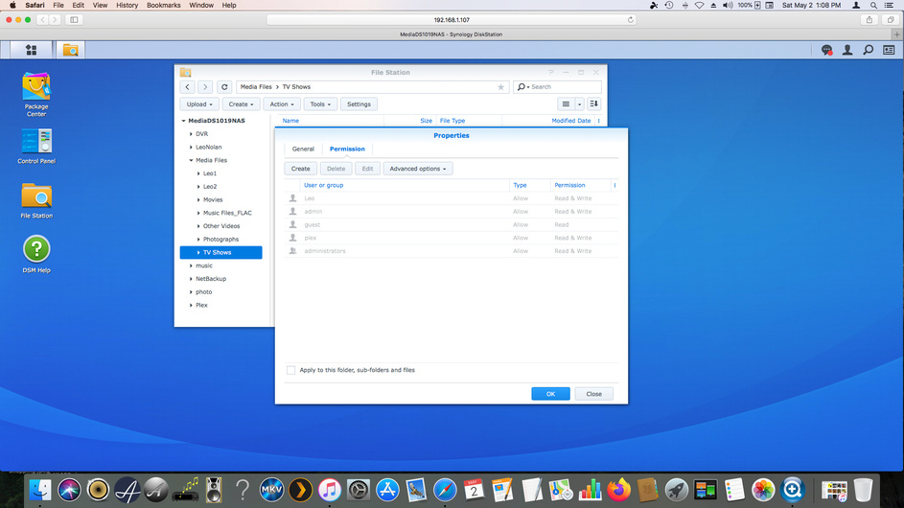Add TV Shows path to favorites star
The width and height of the screenshot is (904, 508).
click(500, 87)
